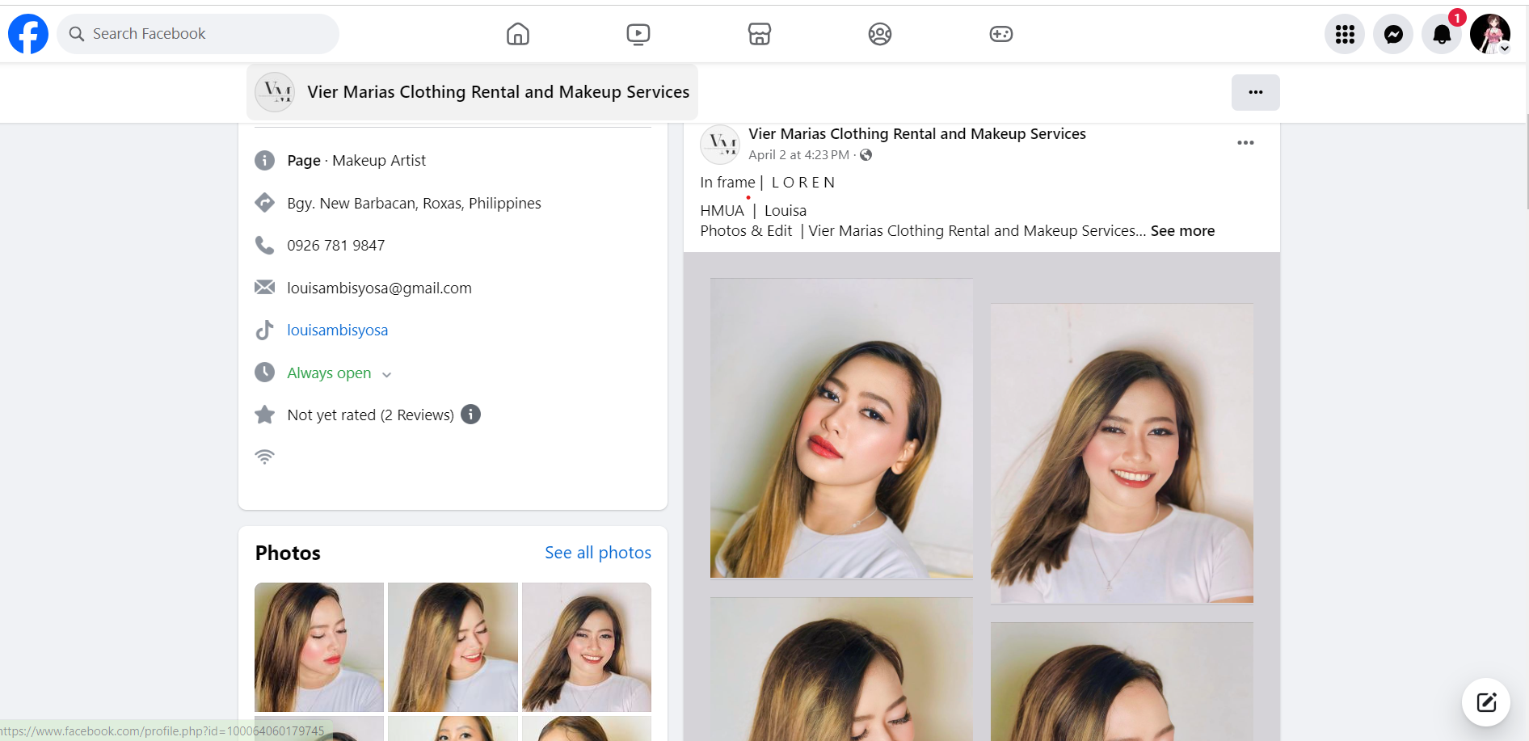Open the Groups icon
1529x741 pixels.
(879, 34)
